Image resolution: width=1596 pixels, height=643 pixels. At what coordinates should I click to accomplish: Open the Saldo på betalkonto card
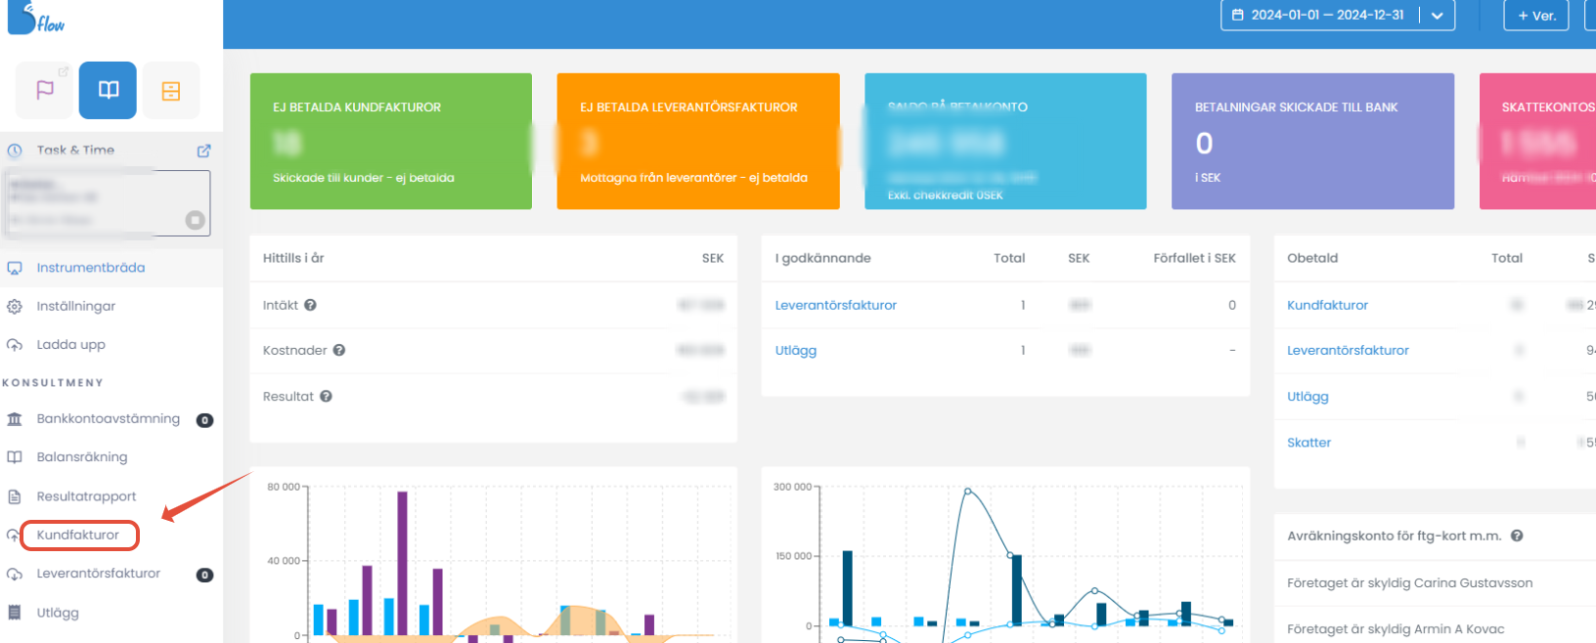(1005, 141)
